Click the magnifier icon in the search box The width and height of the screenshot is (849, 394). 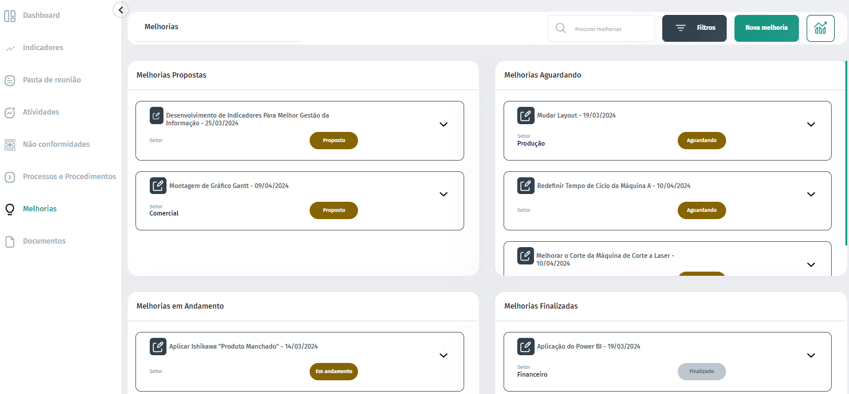(x=561, y=28)
